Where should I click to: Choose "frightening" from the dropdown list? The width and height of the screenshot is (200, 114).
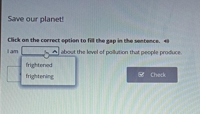coord(40,76)
